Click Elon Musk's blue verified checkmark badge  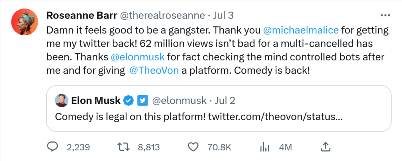tap(128, 101)
